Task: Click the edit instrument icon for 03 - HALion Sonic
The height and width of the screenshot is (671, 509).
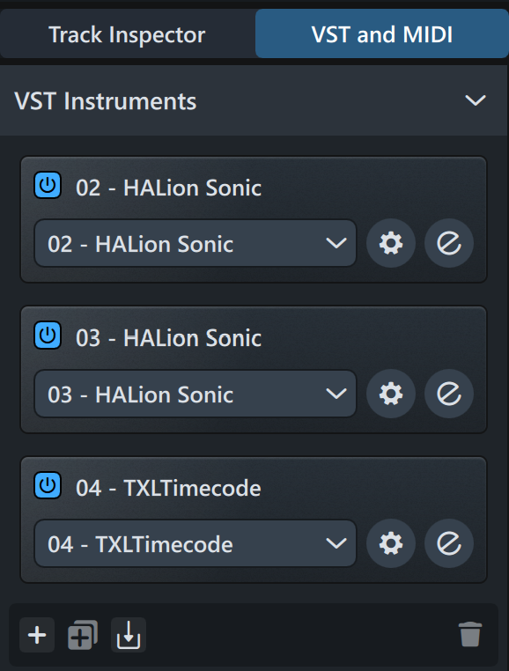Action: pos(448,394)
